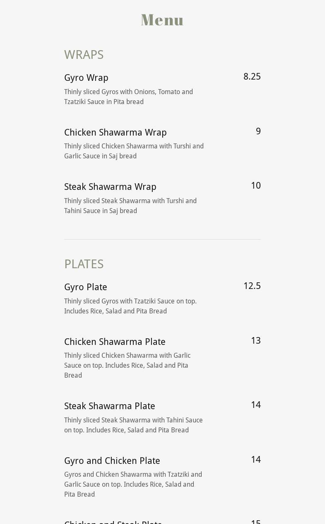Screen dimensions: 325x524
Task: Choose the Chicken Shawarma Wrap item
Action: pyautogui.click(x=115, y=133)
